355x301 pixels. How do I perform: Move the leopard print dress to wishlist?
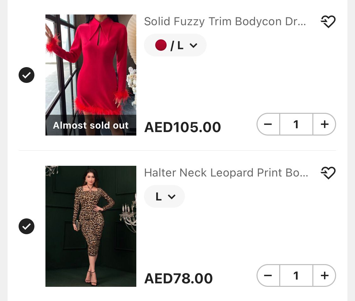(x=328, y=173)
